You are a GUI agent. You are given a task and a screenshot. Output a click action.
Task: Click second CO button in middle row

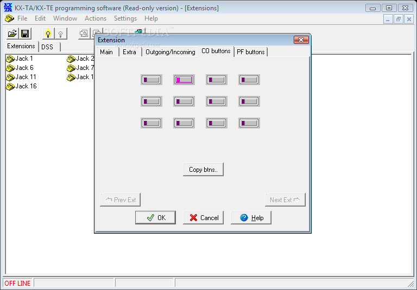pyautogui.click(x=184, y=101)
